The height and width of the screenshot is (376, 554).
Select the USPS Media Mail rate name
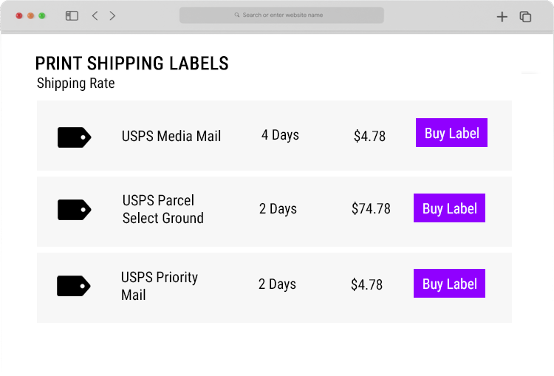click(x=171, y=136)
